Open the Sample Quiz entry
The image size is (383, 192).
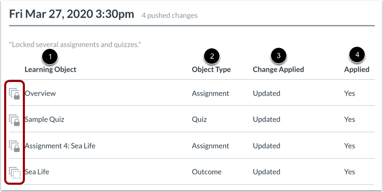pos(45,119)
